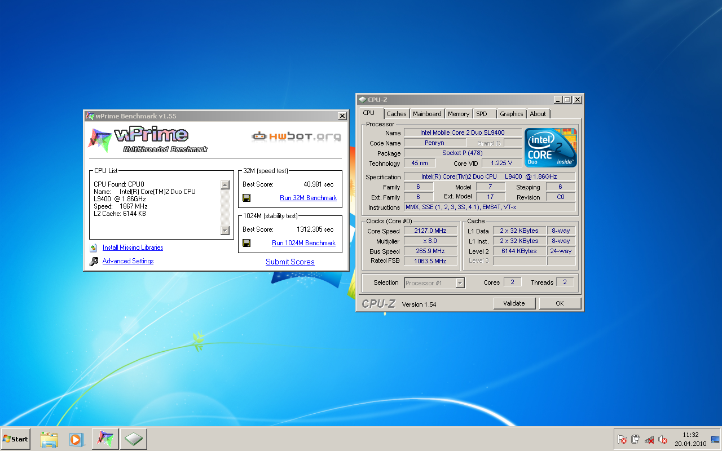Switch to the Mainboard tab in CPU-Z
The width and height of the screenshot is (722, 451).
(428, 114)
